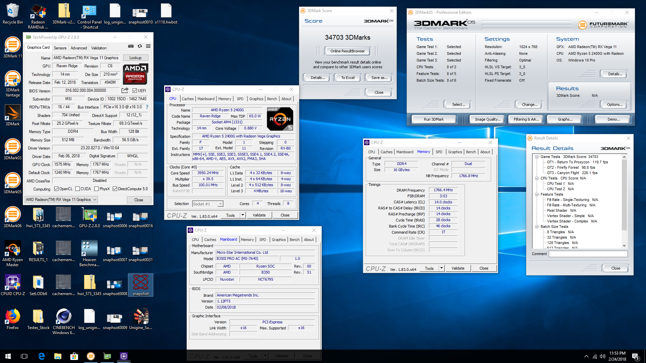
Task: Open Tools dropdown arrow in CPU-Z CPU window
Action: click(243, 215)
